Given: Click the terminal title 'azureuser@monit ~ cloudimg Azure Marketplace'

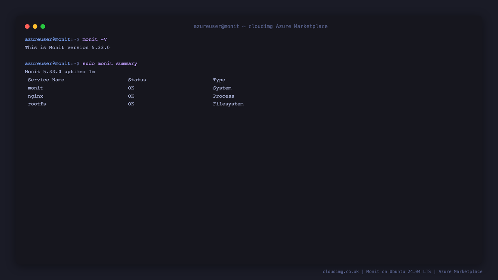Looking at the screenshot, I should pos(261,26).
